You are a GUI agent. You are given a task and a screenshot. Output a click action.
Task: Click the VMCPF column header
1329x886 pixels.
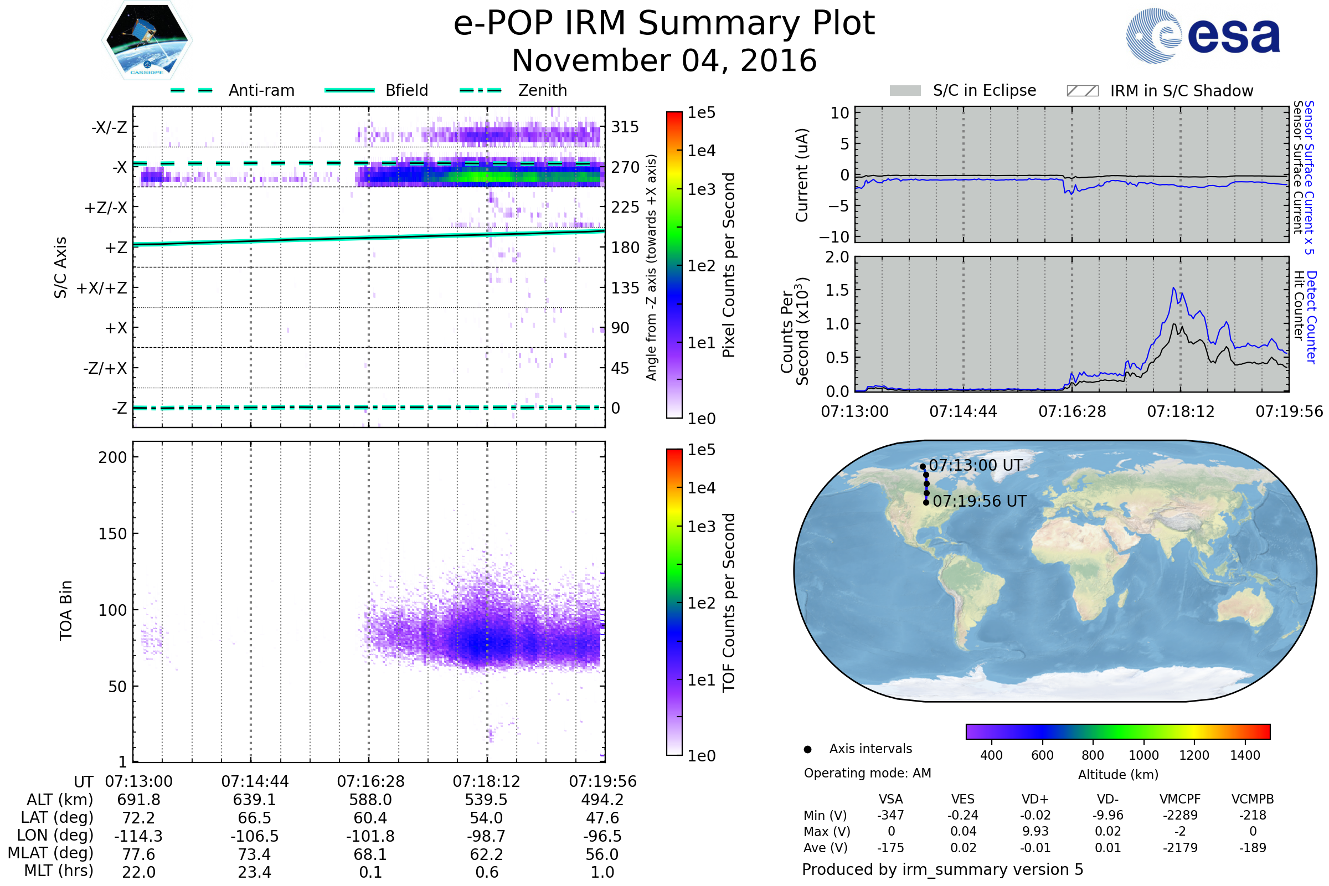point(1180,799)
